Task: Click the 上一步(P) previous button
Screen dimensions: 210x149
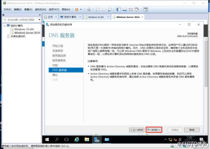Action: 137,130
